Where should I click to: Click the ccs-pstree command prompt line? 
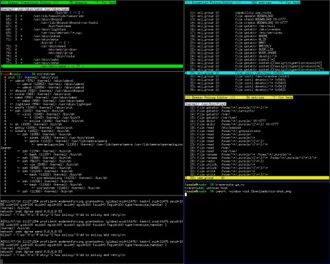coord(28,74)
